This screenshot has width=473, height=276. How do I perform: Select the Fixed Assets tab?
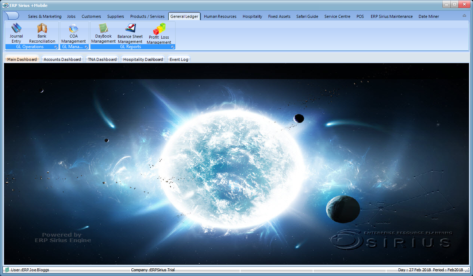pyautogui.click(x=279, y=16)
